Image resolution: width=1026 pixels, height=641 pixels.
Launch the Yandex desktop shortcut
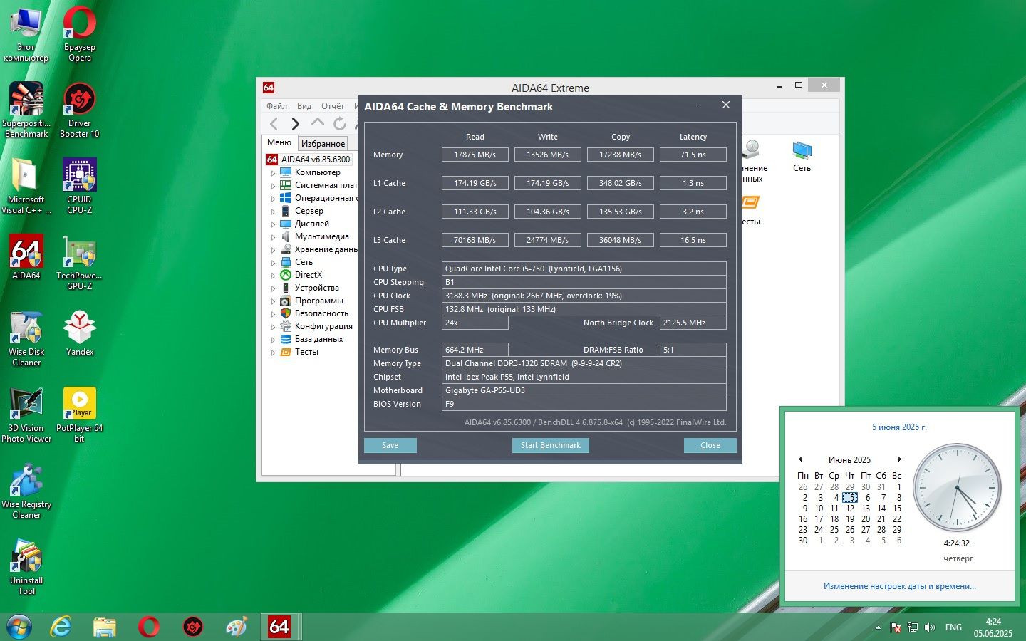click(x=79, y=333)
